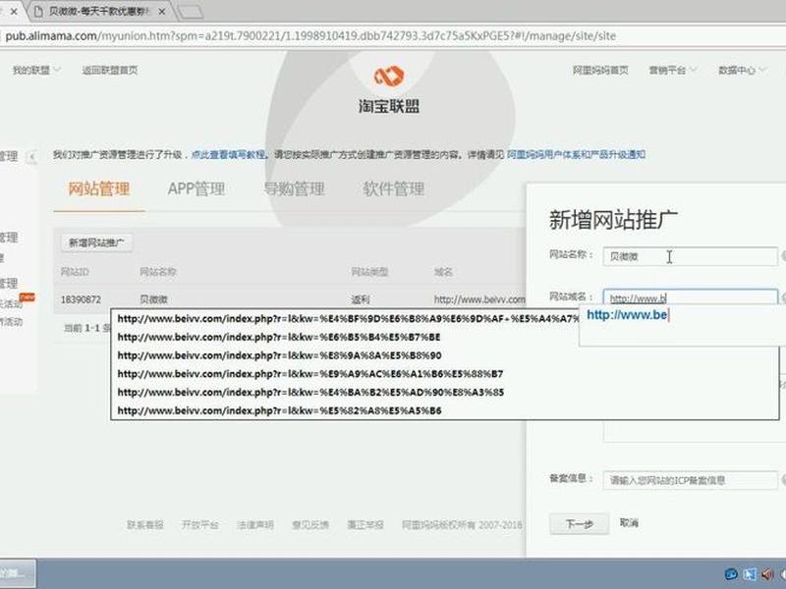This screenshot has height=589, width=786.
Task: Click the 淘宝联盟 orange logo icon
Action: pyautogui.click(x=389, y=77)
